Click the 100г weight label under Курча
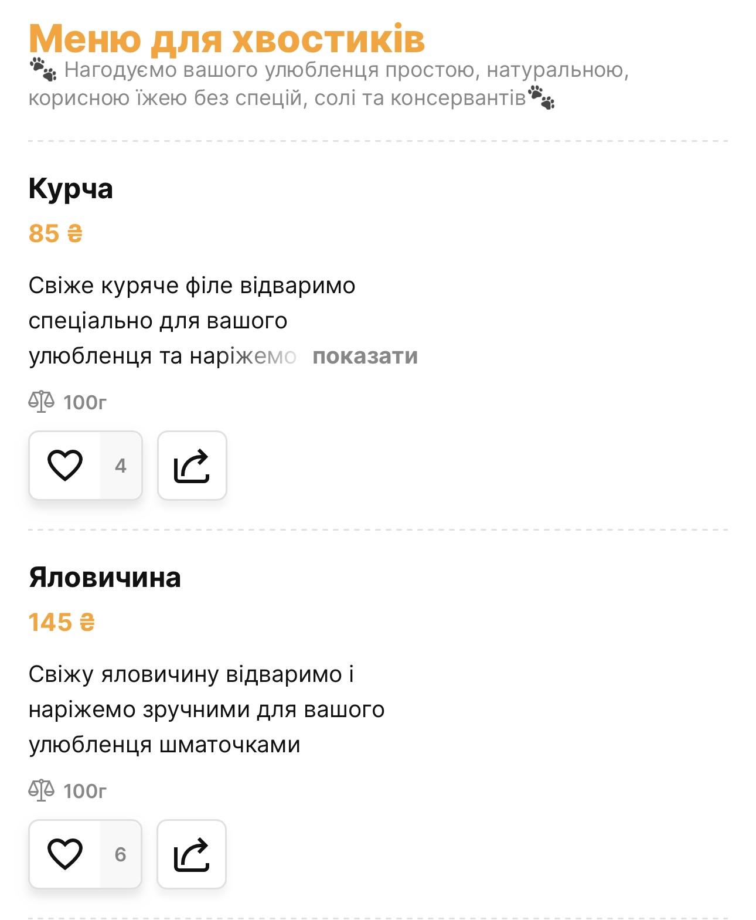Viewport: 756px width, 920px height. click(x=86, y=402)
